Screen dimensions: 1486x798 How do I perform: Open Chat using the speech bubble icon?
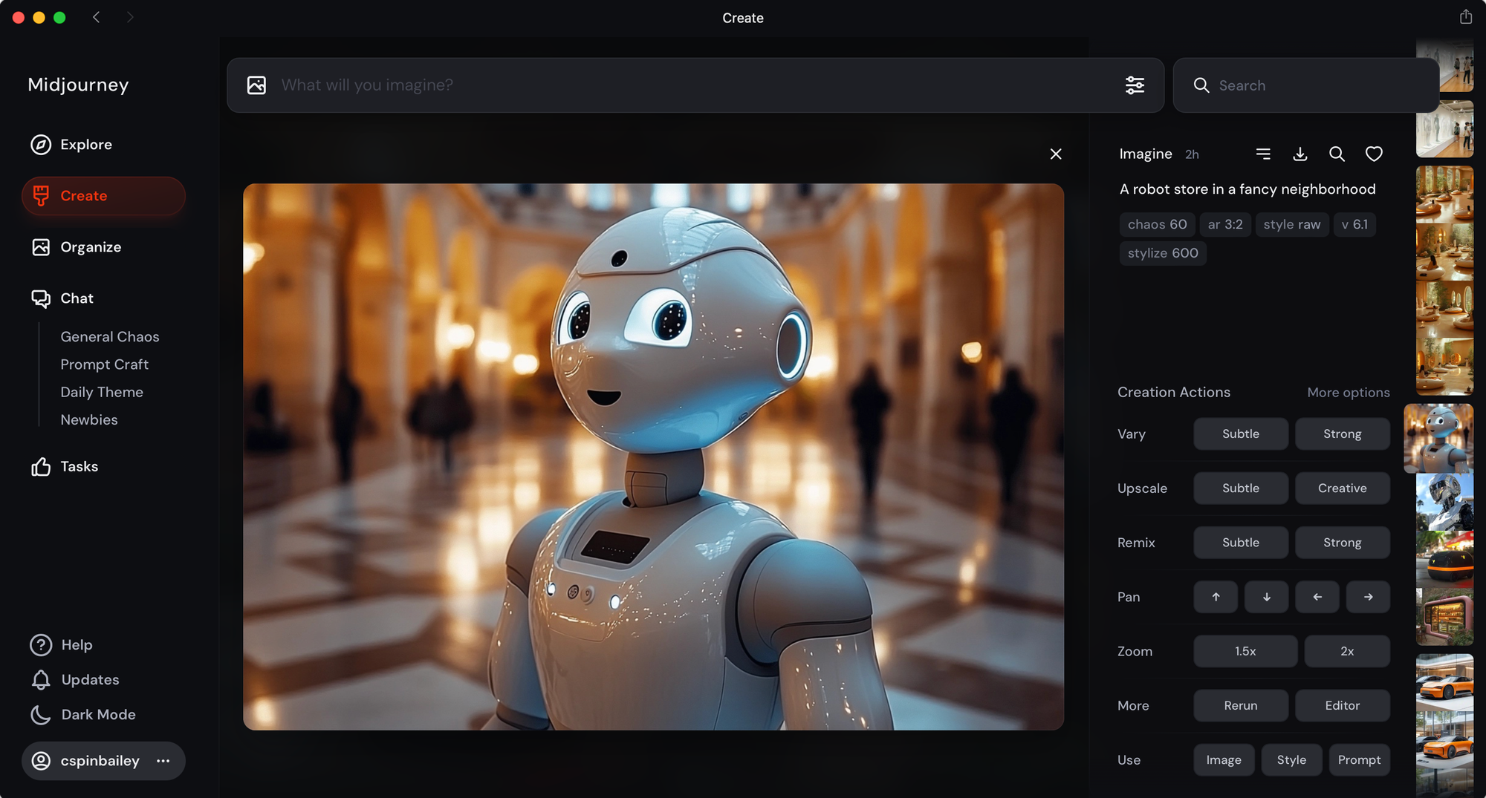point(41,298)
